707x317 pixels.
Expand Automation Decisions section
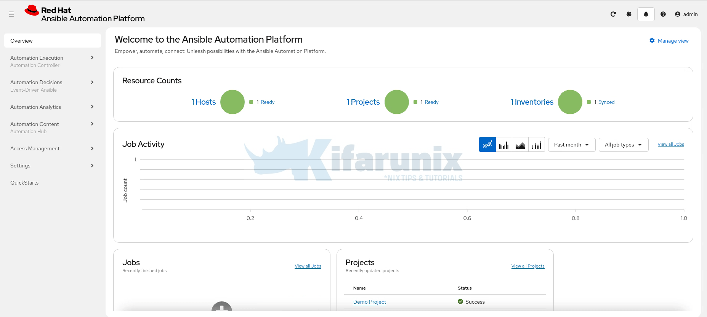[x=53, y=86]
